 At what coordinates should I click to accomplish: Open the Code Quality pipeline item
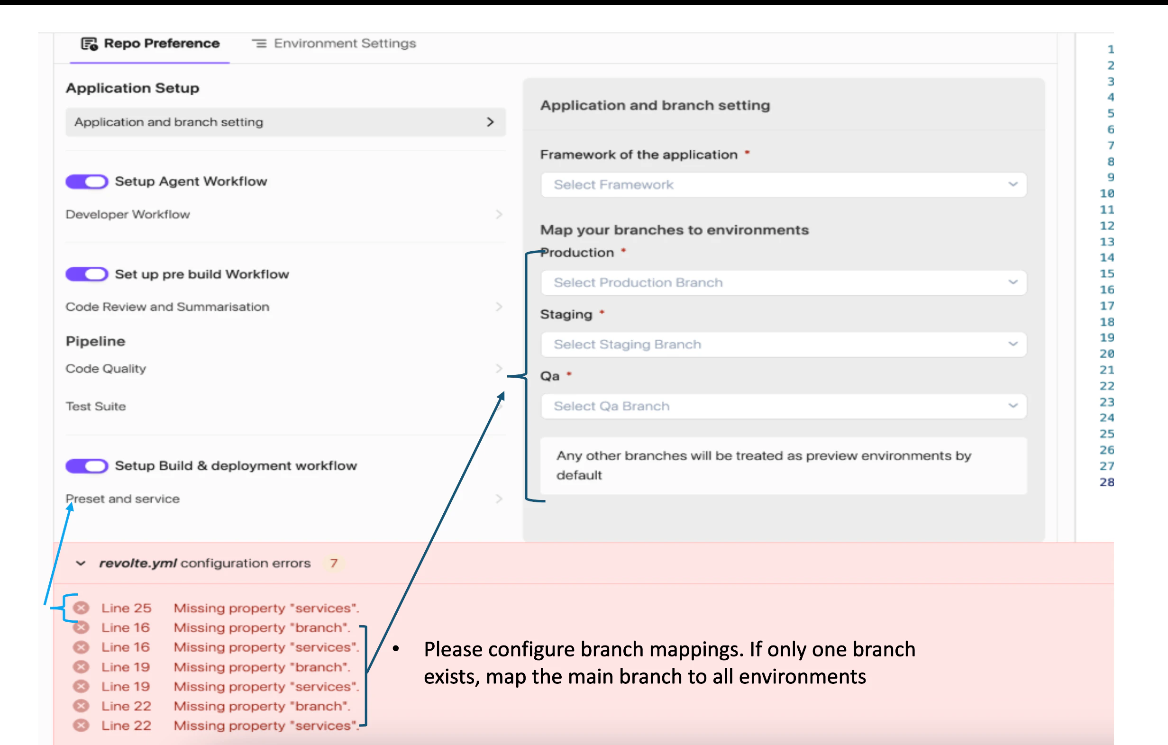285,369
